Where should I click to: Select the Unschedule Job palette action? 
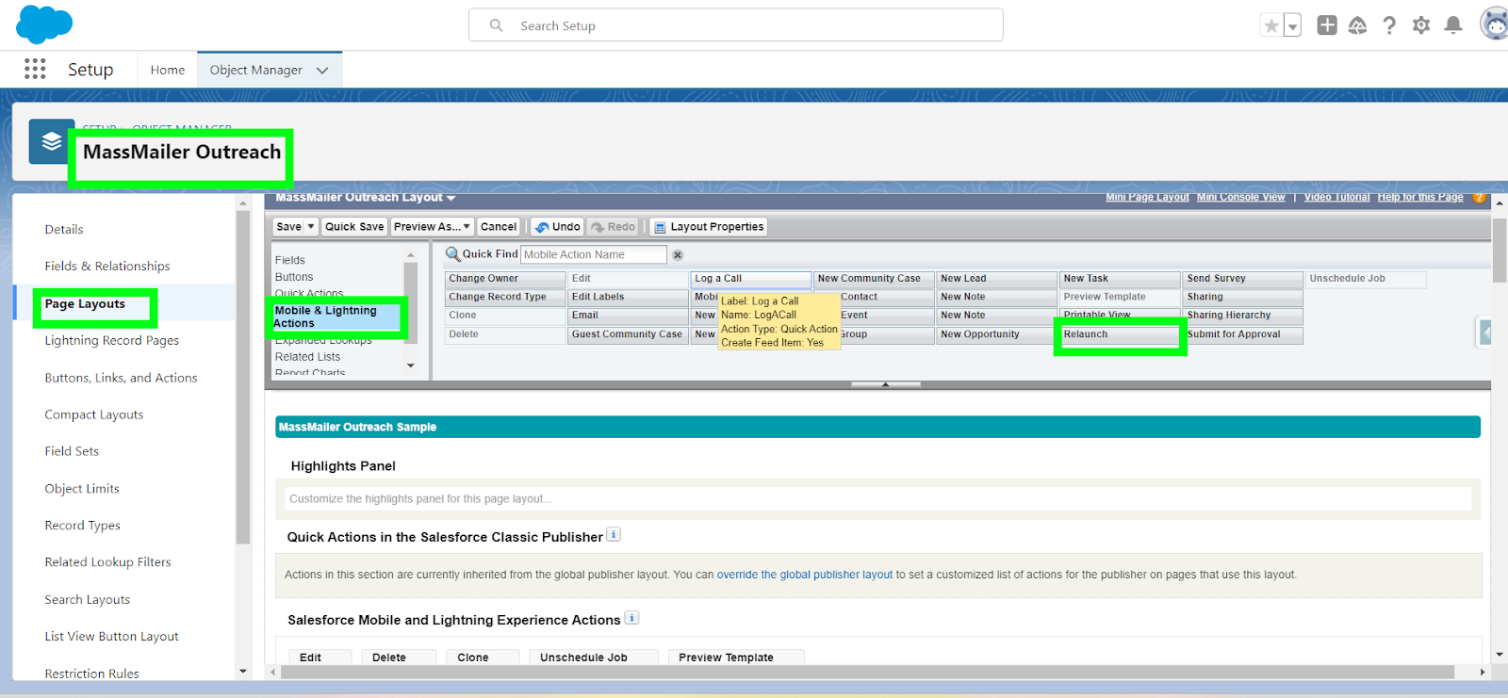[x=1366, y=279]
